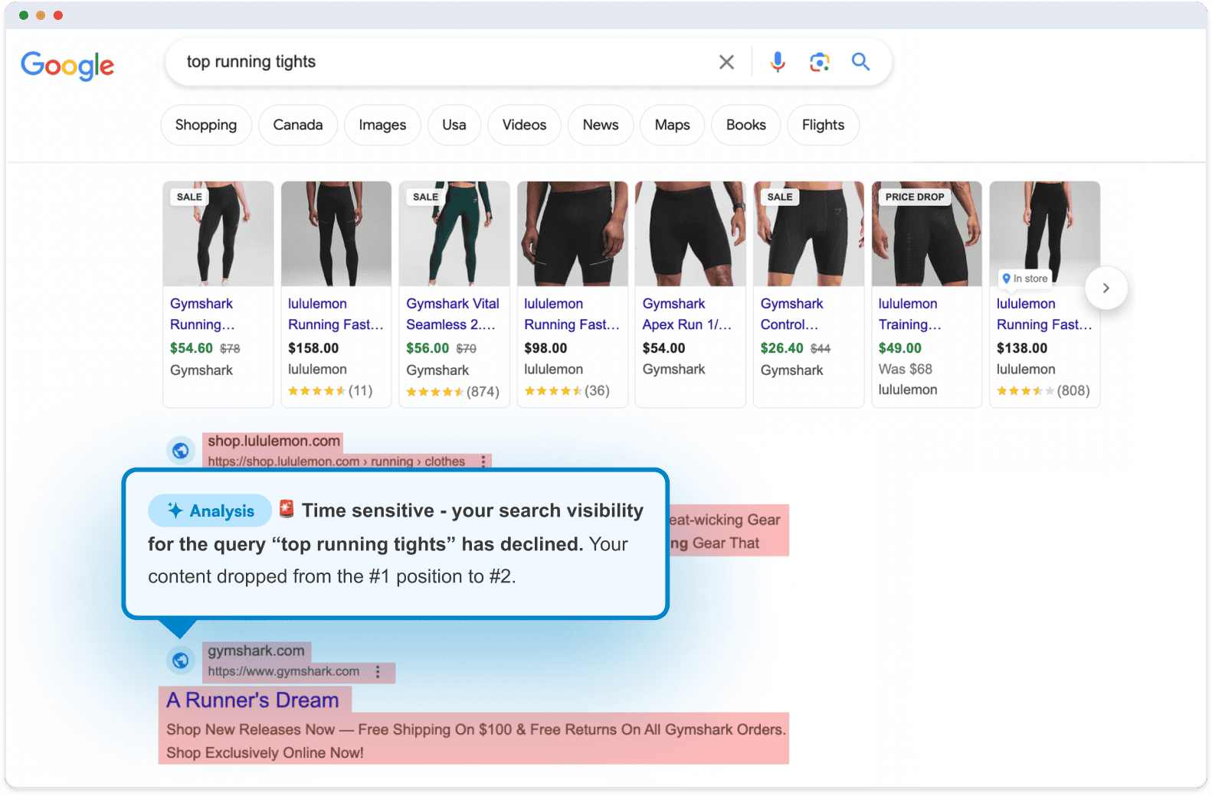Click the (11) star rating on lululemon card

pos(330,391)
